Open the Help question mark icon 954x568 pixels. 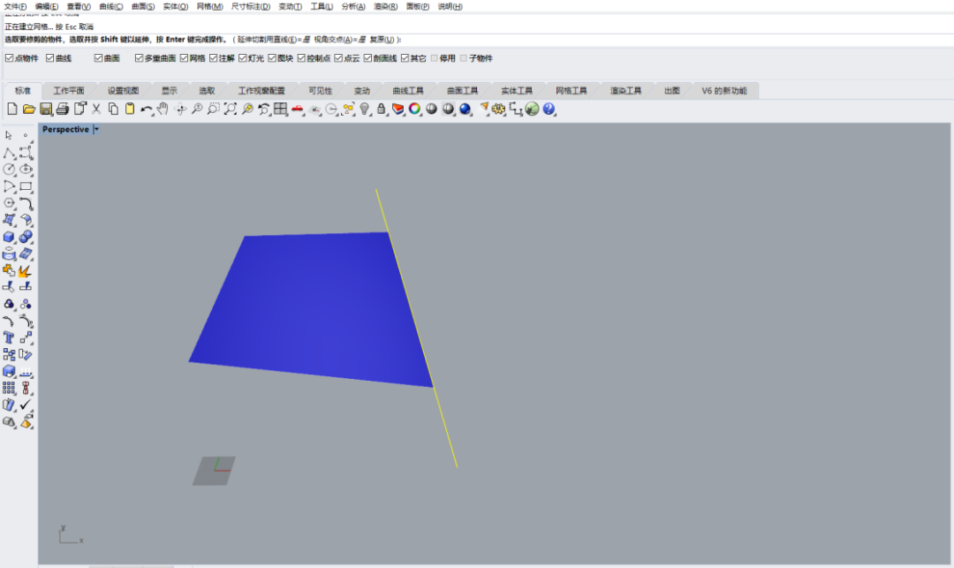(549, 109)
